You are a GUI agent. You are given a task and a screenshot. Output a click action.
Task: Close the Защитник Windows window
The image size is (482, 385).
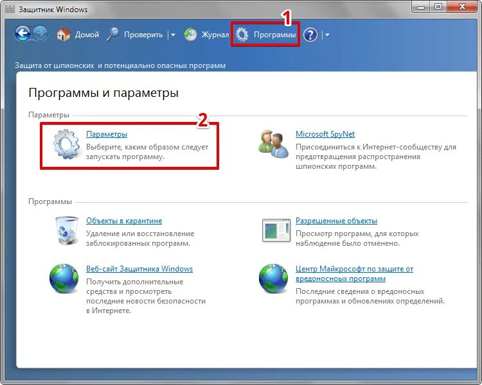click(462, 7)
